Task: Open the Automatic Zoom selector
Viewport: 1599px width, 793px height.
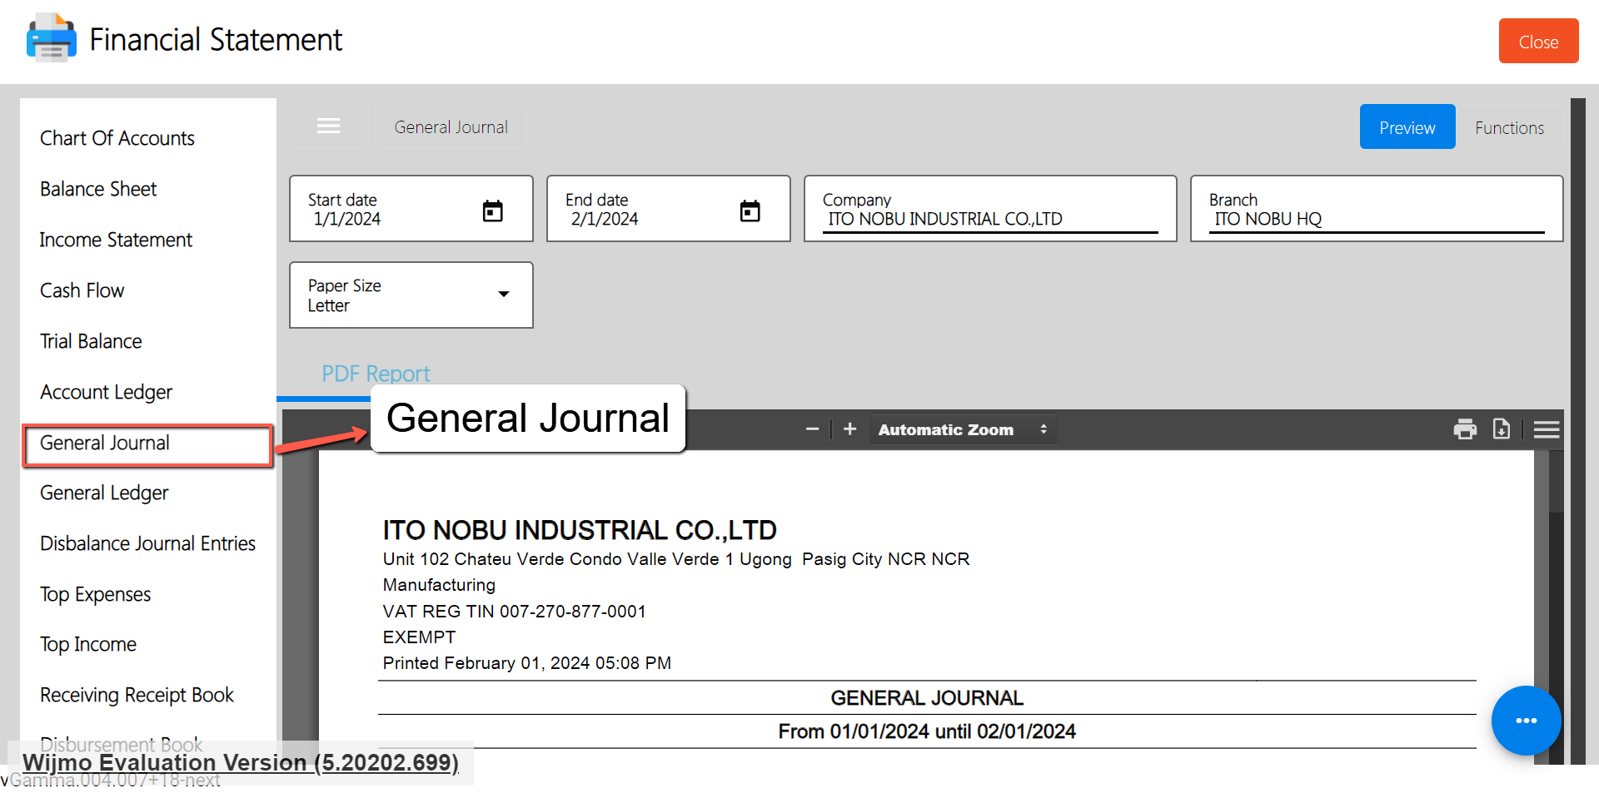Action: click(962, 429)
